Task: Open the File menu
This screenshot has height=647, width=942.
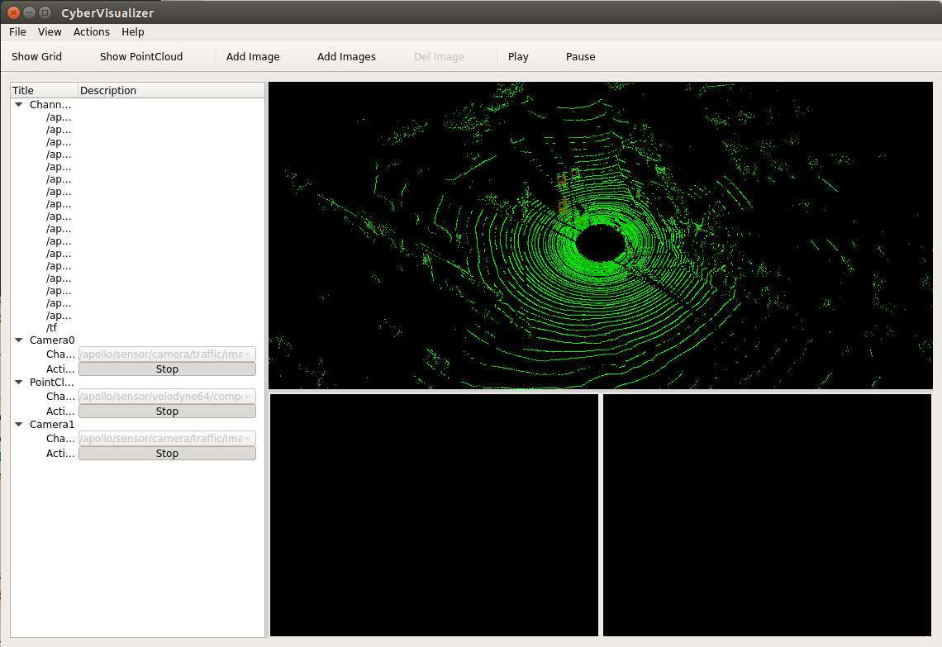Action: coord(17,31)
